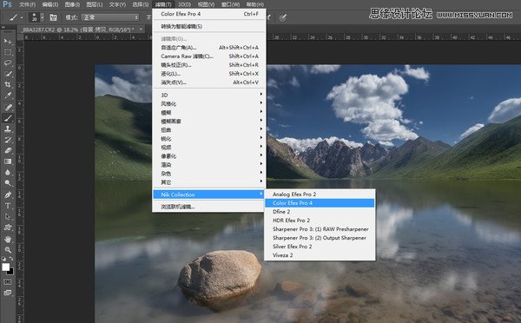Viewport: 521px width, 323px height.
Task: Click the foreground color swatch
Action: [6, 267]
